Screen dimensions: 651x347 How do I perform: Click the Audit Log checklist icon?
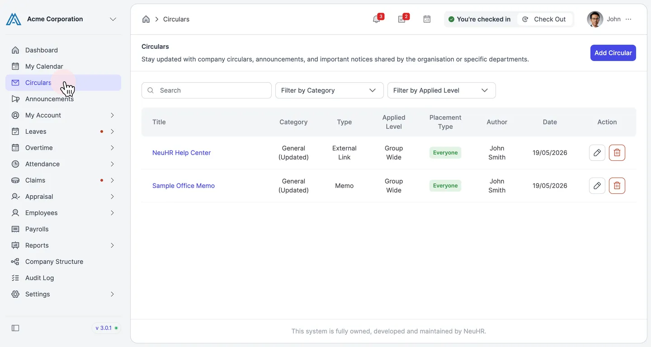point(15,278)
